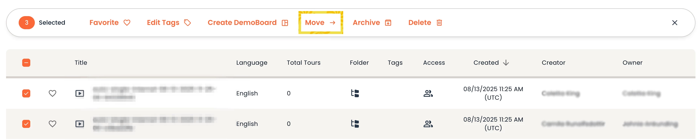The image size is (700, 140).
Task: Click Favorite in the selection bar
Action: point(110,22)
